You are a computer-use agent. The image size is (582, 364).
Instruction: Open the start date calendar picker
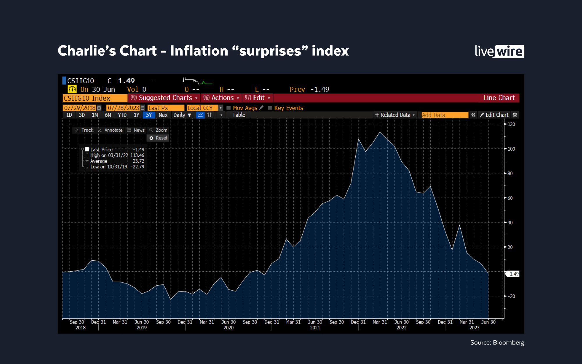point(99,108)
